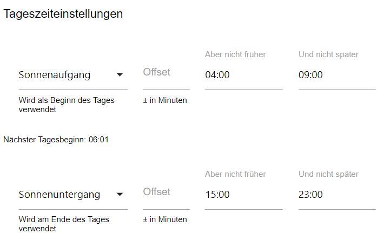
Task: Click the 04:00 earliest sunrise time field
Action: pos(243,75)
